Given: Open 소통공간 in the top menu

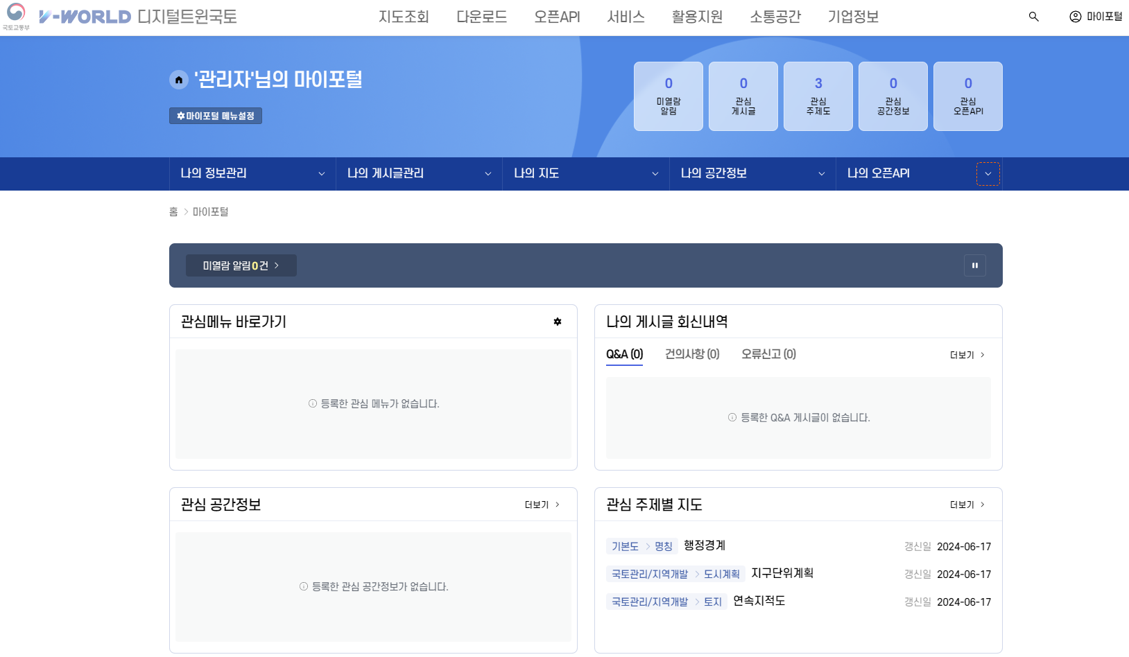Looking at the screenshot, I should pyautogui.click(x=775, y=17).
